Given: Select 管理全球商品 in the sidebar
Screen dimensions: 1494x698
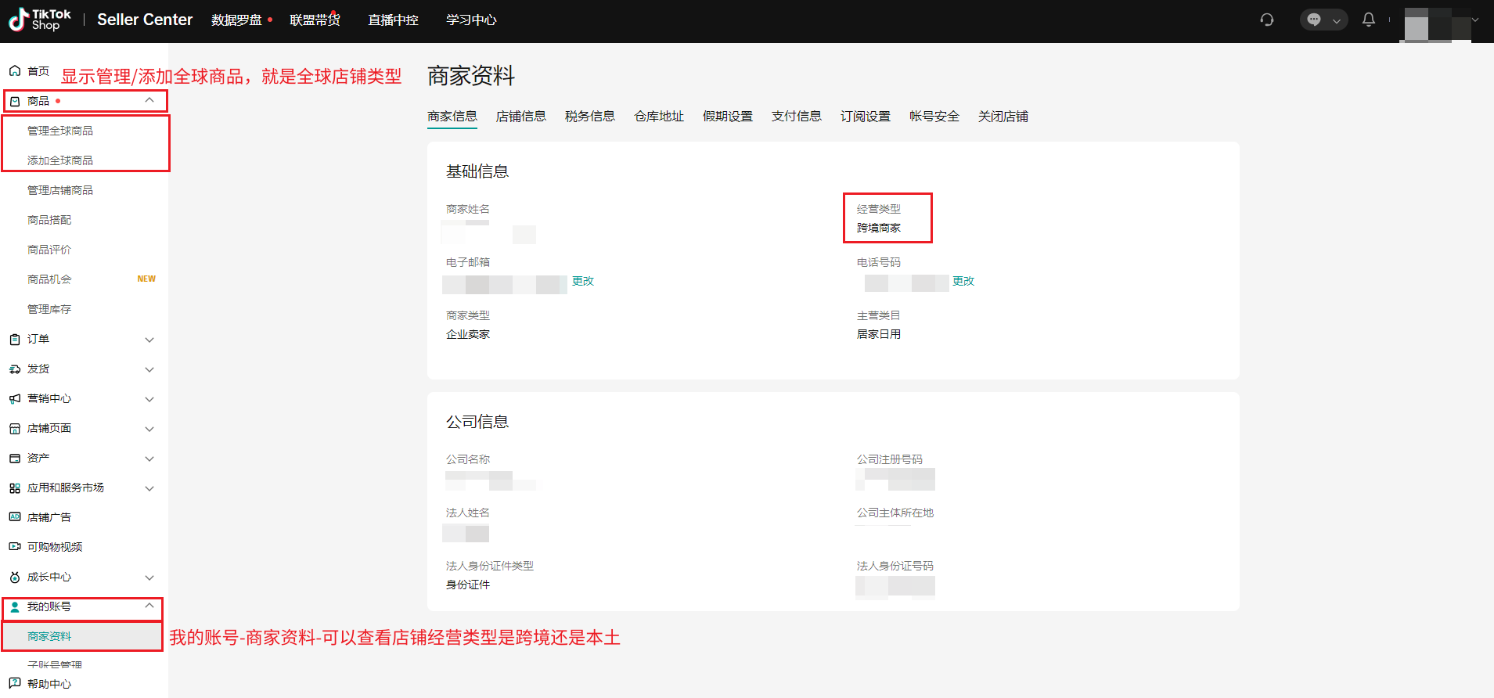Looking at the screenshot, I should pos(60,131).
